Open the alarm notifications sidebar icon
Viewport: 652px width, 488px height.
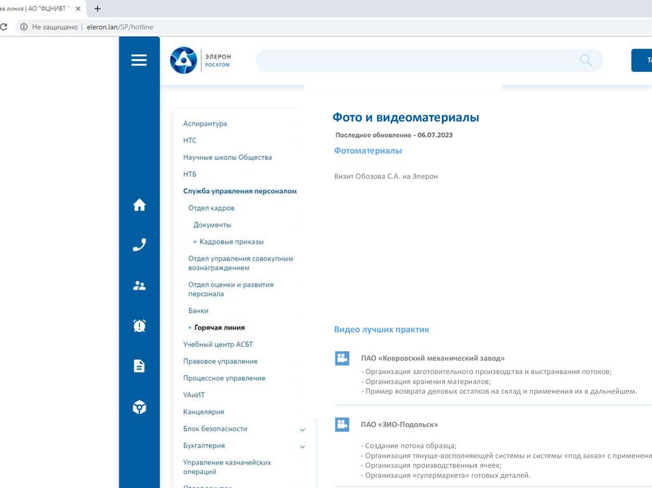pos(139,325)
